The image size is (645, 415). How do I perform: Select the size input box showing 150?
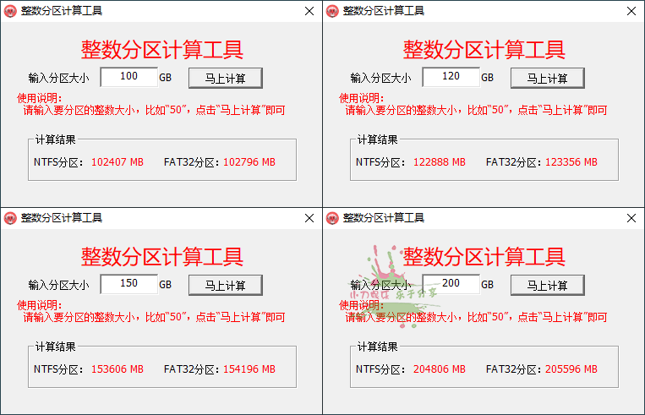tap(128, 284)
